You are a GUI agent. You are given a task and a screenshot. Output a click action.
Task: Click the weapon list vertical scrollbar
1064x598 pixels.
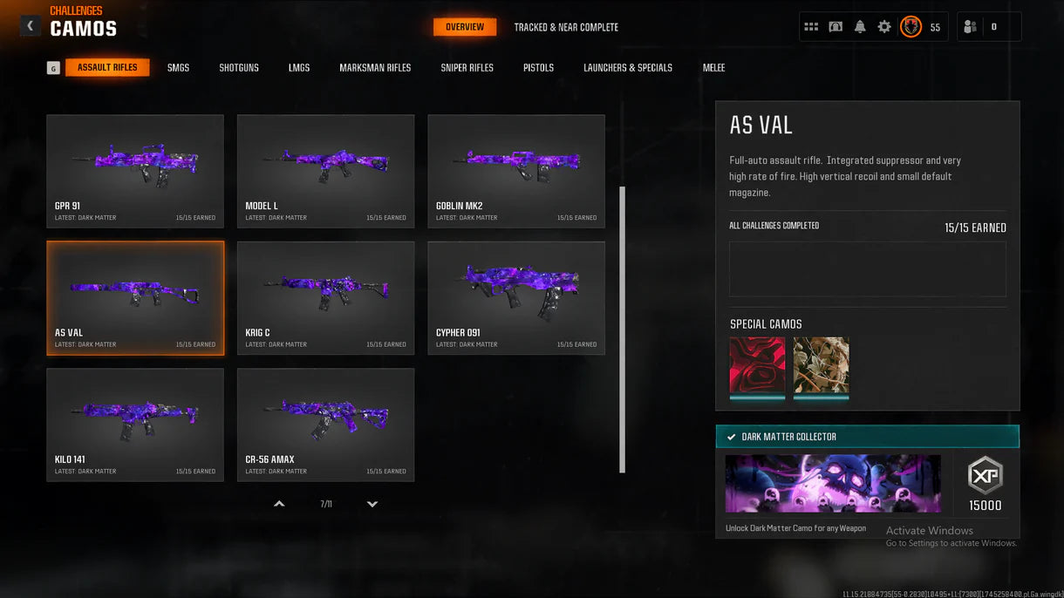[x=623, y=330]
